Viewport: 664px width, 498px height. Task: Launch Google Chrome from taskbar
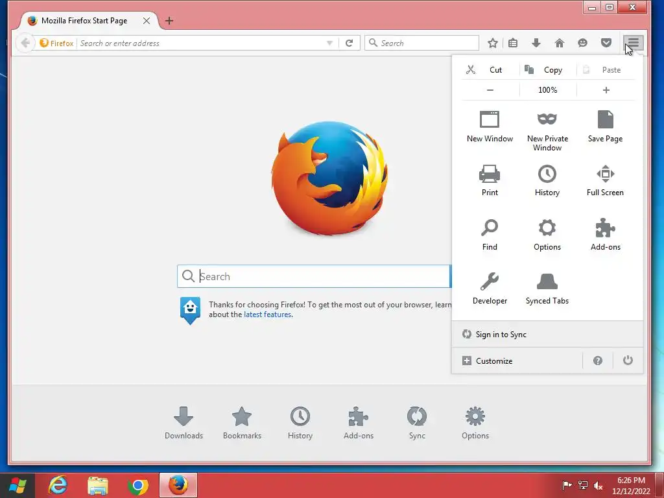[138, 486]
